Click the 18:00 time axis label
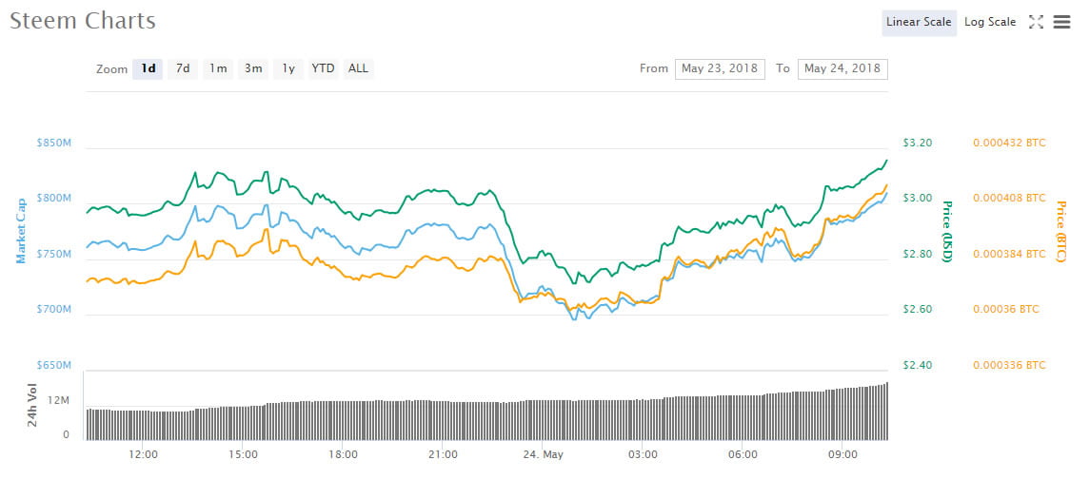The height and width of the screenshot is (479, 1090). pos(343,455)
